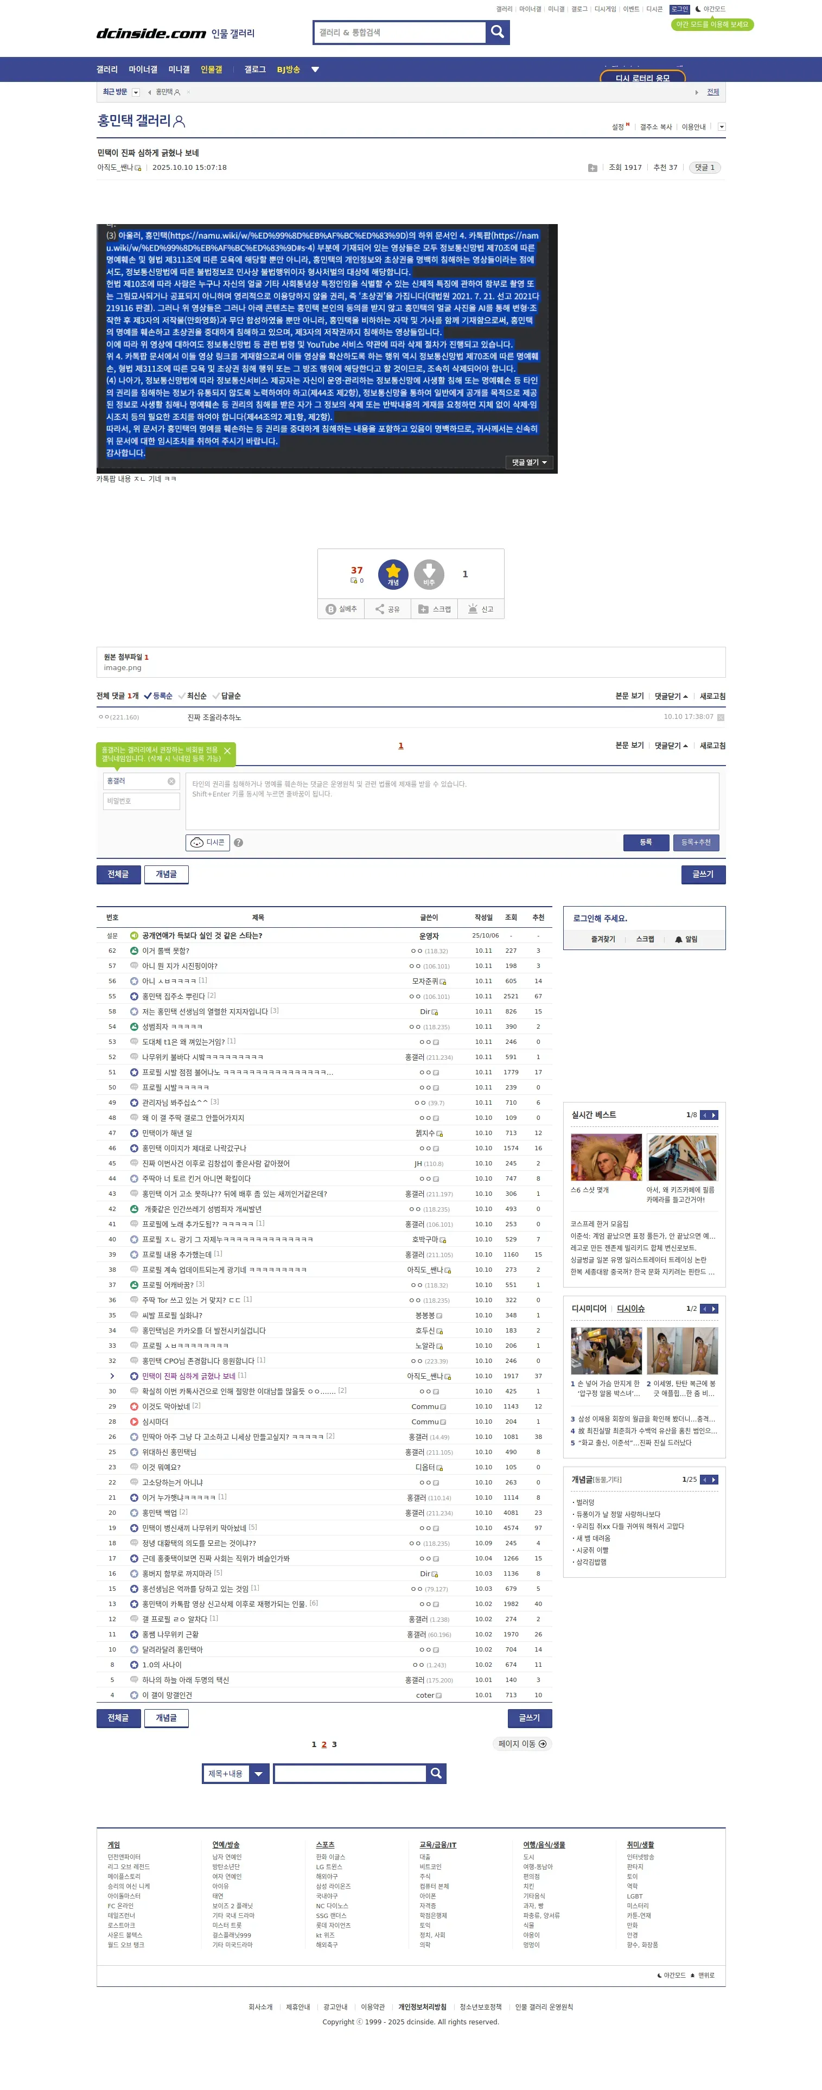Click the 등록 comment submit button
822x2090 pixels.
(646, 842)
